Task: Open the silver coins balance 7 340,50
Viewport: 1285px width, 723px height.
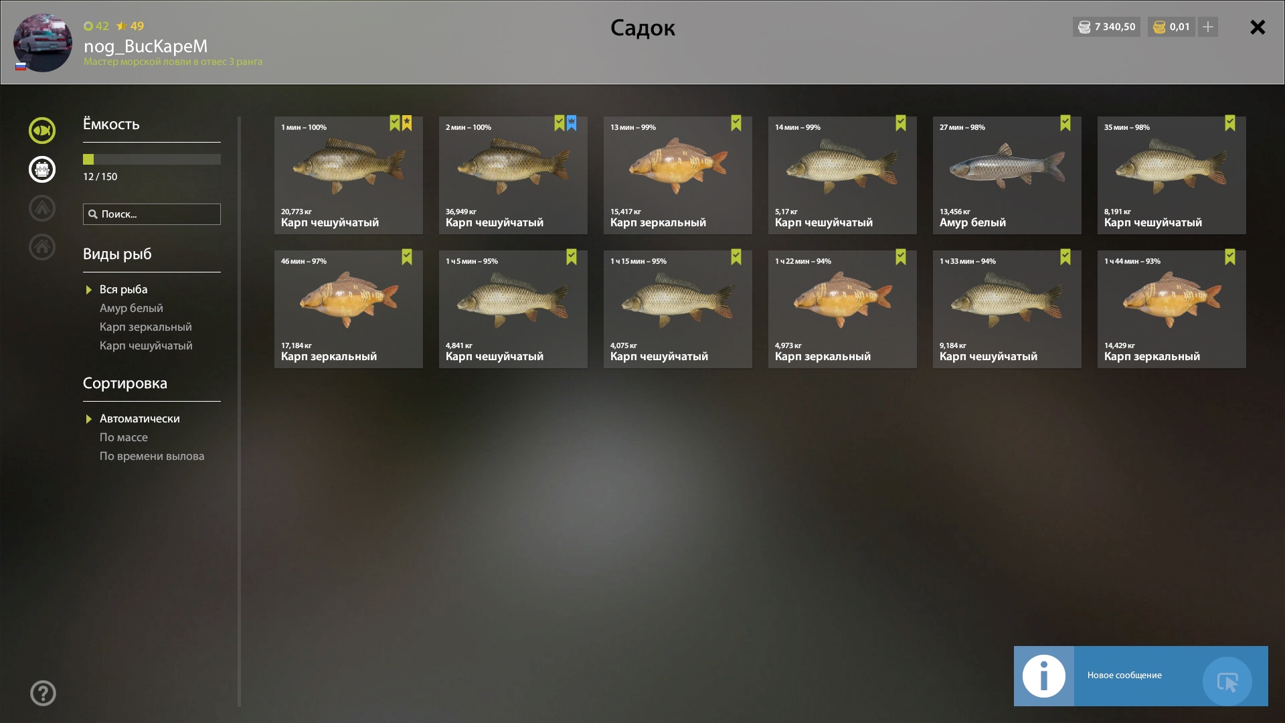Action: point(1106,27)
